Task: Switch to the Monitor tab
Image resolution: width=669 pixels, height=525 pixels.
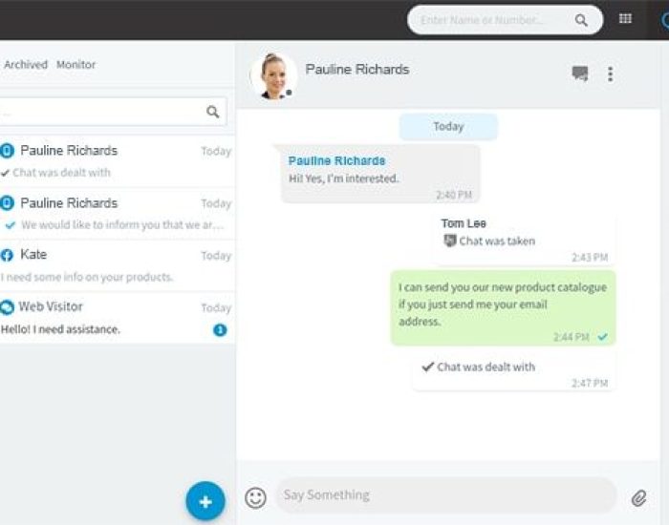Action: tap(76, 65)
